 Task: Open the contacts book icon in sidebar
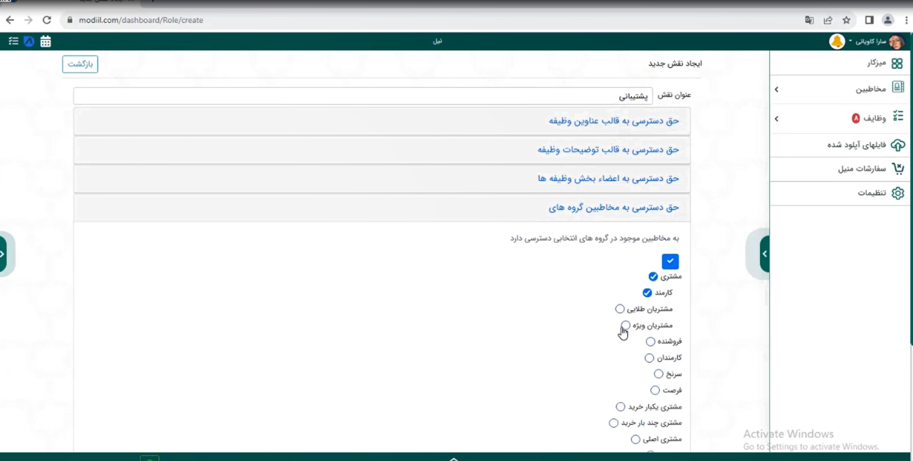(x=898, y=87)
